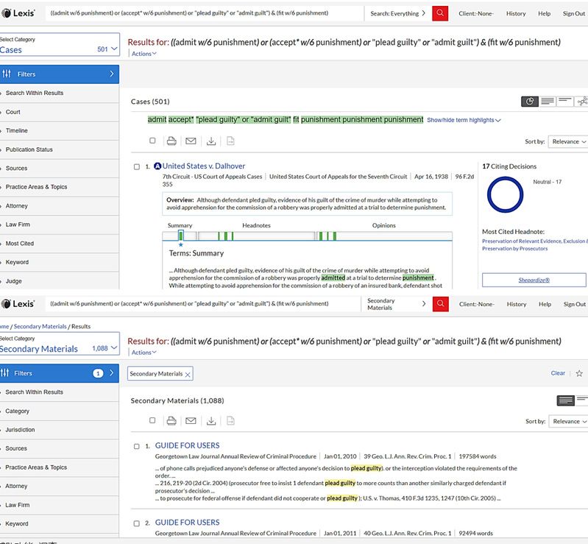Viewport: 588px width, 544px height.
Task: Click the email icon in Secondary Materials toolbar
Action: tap(191, 421)
